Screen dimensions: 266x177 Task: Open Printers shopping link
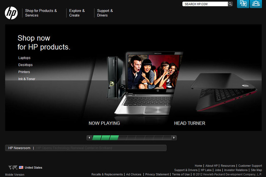(x=24, y=72)
